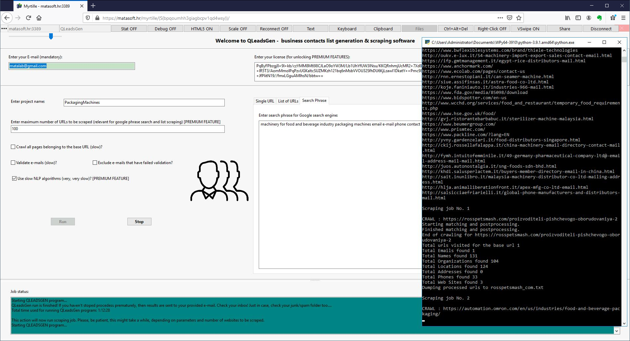Open the Keyboard button in toolbar
The width and height of the screenshot is (630, 341).
pos(347,29)
